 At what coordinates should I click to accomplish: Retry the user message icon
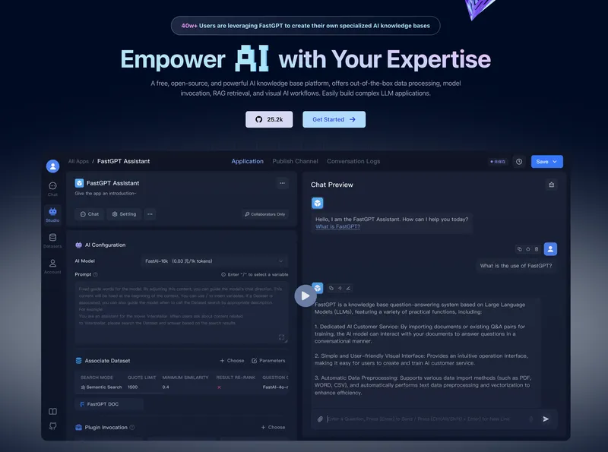pyautogui.click(x=528, y=249)
